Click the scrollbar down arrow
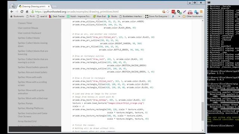This screenshot has width=239, height=134. tap(202, 130)
